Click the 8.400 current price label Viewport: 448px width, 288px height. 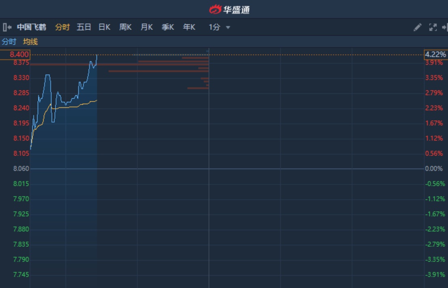(15, 55)
